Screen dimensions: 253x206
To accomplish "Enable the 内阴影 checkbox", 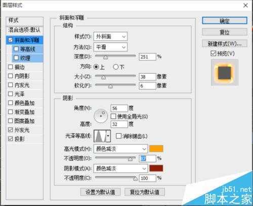I will coord(11,76).
